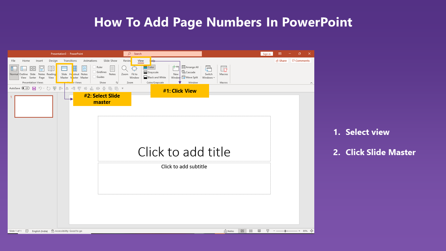The height and width of the screenshot is (251, 446).
Task: Cascade the open windows
Action: 189,72
